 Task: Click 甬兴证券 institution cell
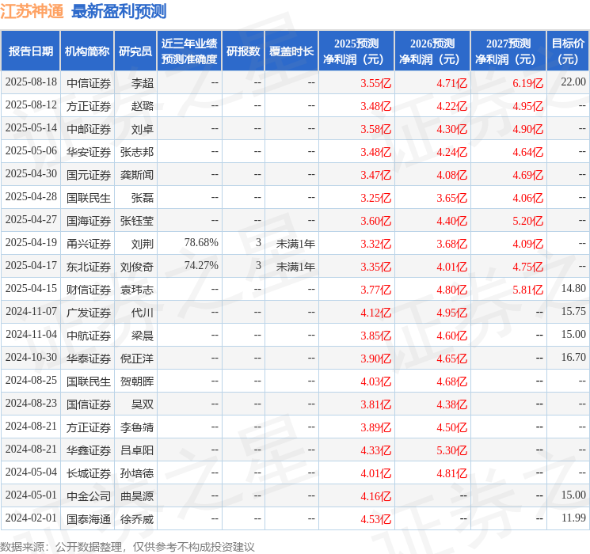pos(89,243)
